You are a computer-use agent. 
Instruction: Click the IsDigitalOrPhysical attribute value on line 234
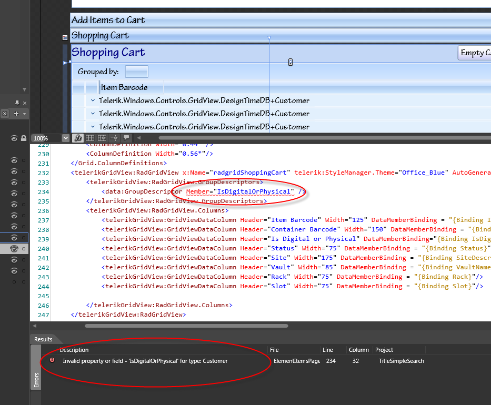click(254, 191)
